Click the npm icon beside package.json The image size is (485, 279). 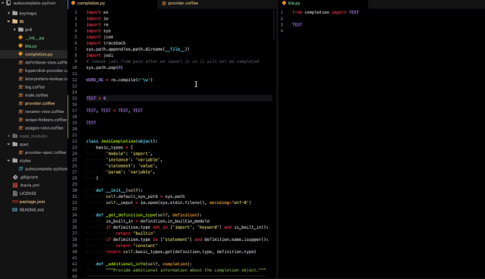click(x=15, y=202)
